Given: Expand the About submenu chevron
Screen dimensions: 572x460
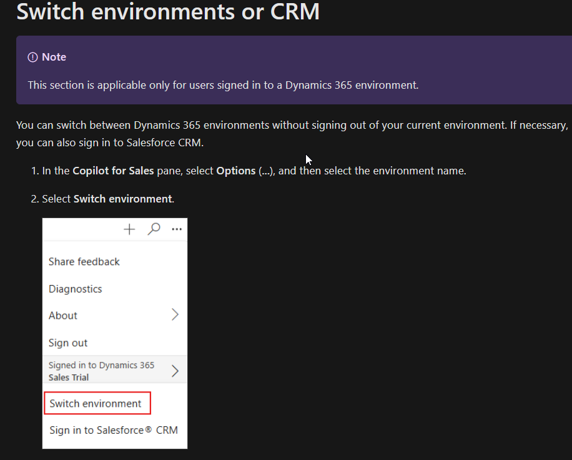Looking at the screenshot, I should (175, 315).
